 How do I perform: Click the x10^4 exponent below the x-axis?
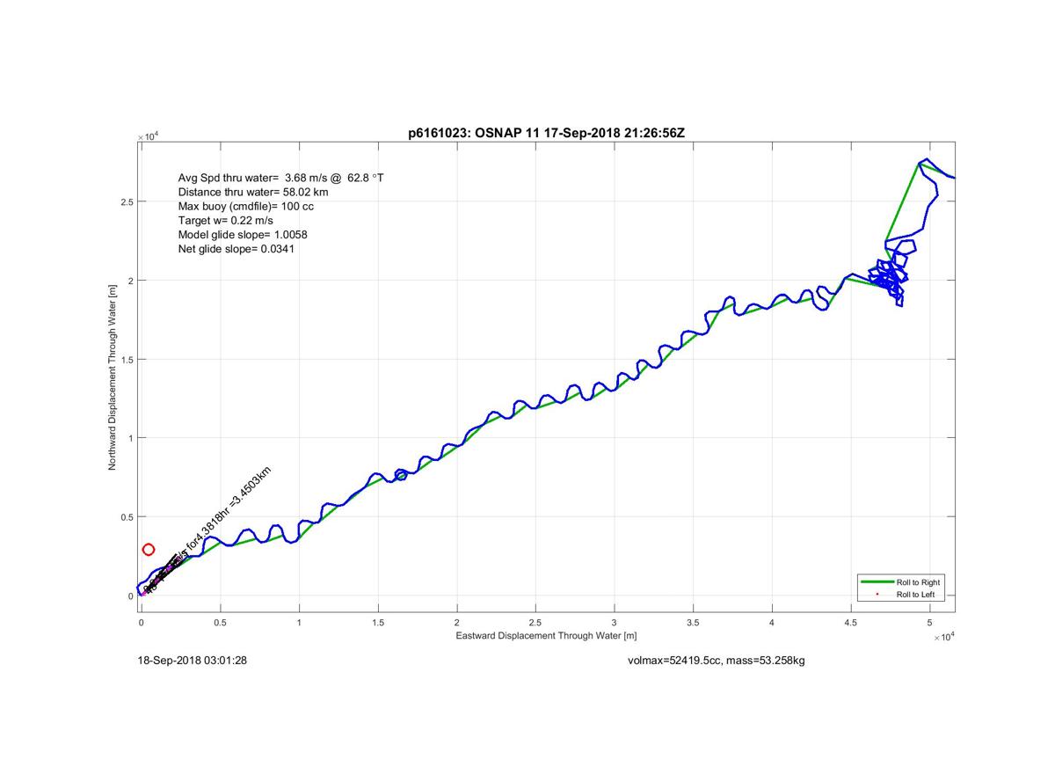point(942,635)
